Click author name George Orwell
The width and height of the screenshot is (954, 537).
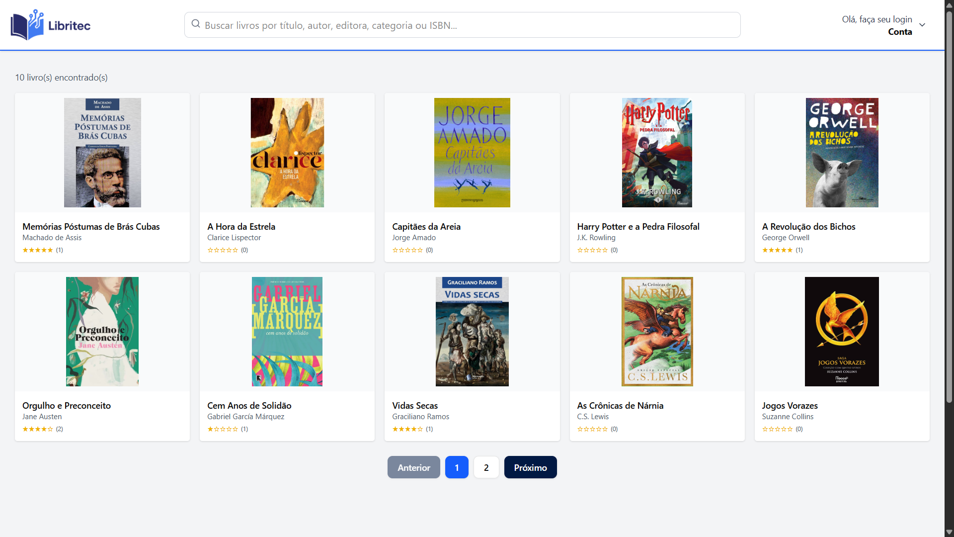(786, 238)
